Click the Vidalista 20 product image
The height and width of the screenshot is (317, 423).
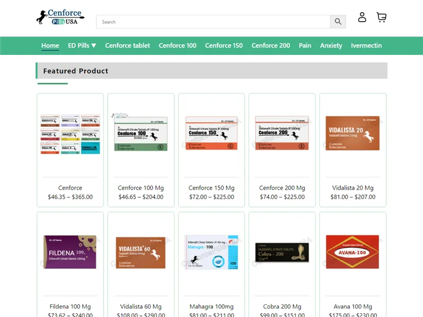pos(353,133)
